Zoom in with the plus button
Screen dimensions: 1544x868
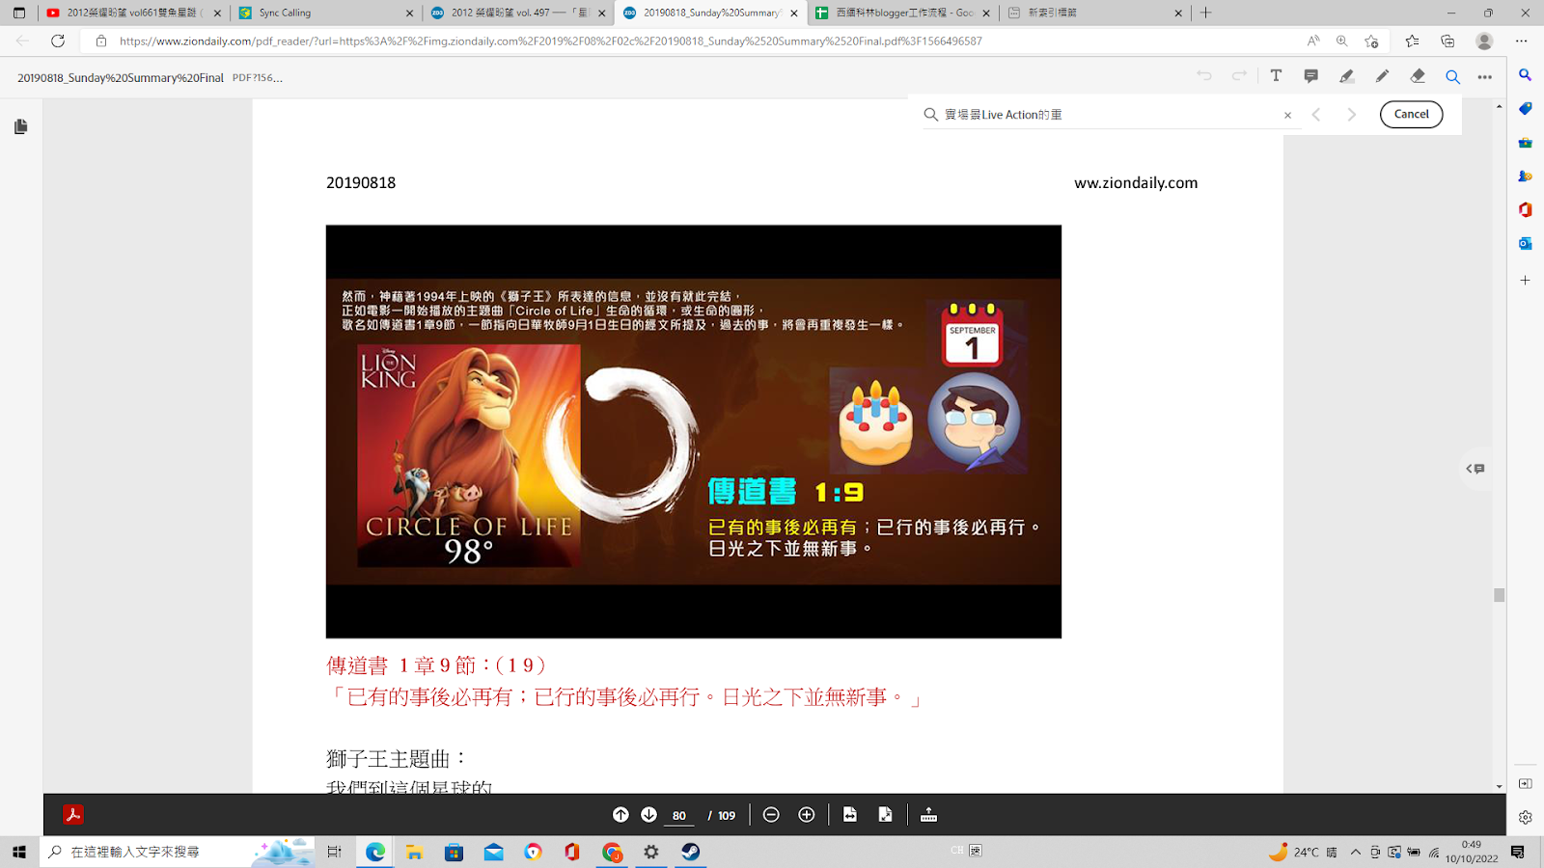pos(807,815)
